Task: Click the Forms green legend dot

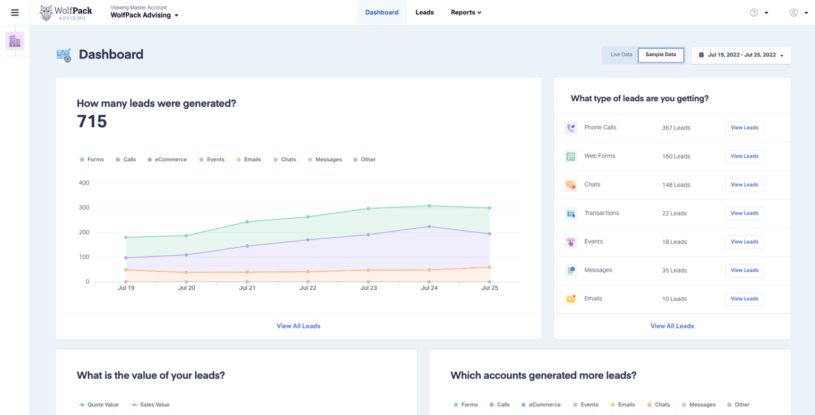Action: tap(82, 160)
